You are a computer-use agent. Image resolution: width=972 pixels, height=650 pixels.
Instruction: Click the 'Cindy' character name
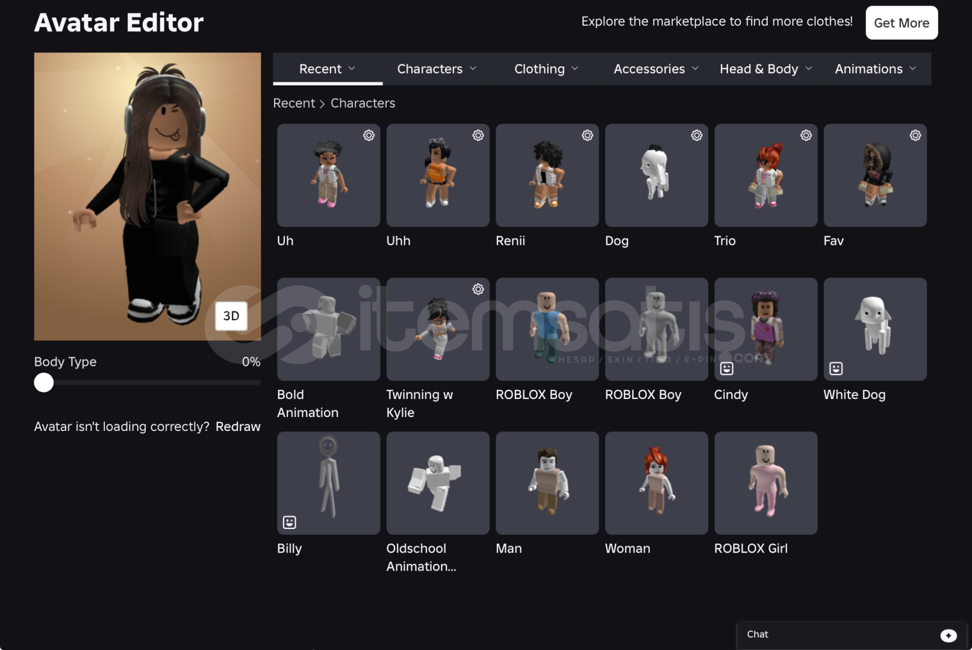point(731,395)
